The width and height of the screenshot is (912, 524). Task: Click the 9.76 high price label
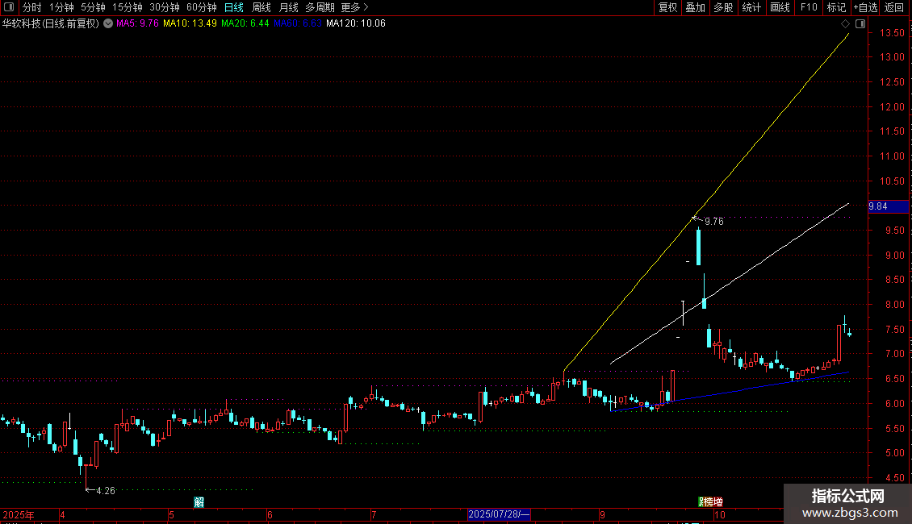pyautogui.click(x=714, y=222)
